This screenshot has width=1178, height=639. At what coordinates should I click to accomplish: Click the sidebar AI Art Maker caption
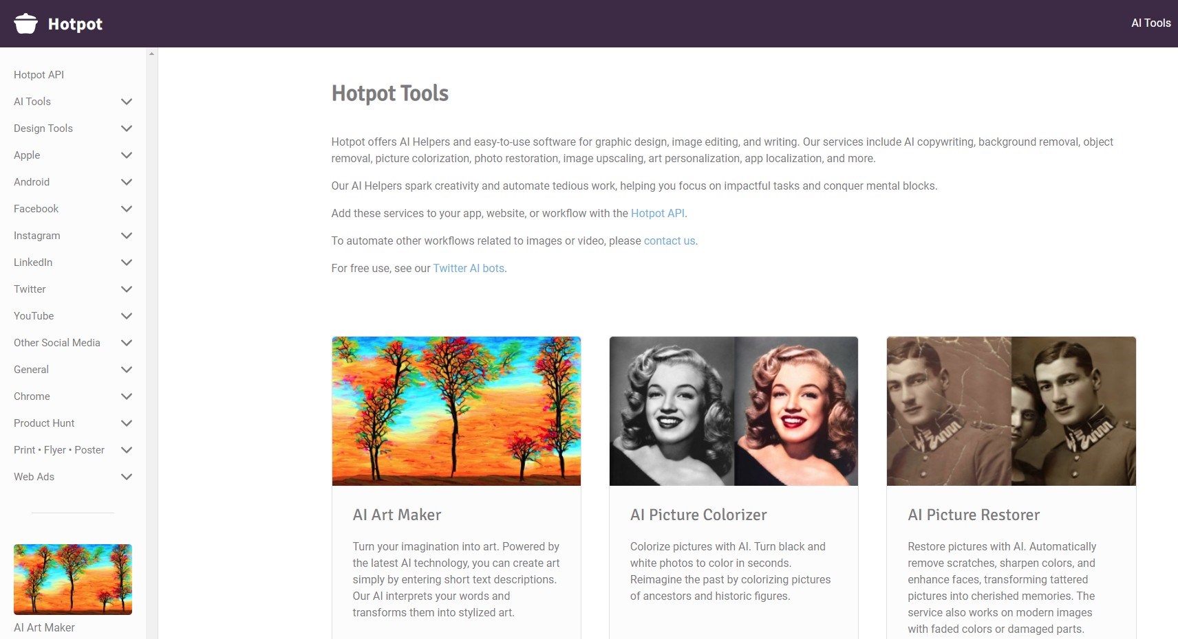[x=44, y=627]
